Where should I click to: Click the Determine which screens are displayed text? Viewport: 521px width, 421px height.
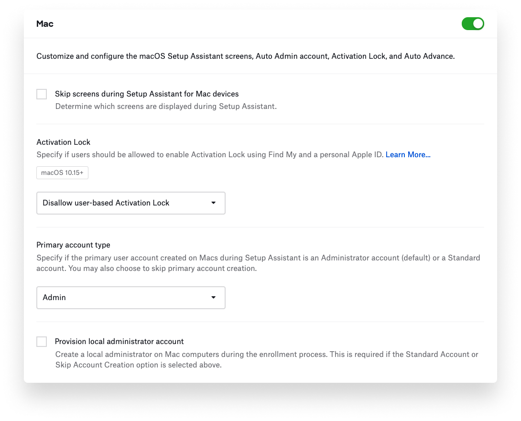pyautogui.click(x=166, y=107)
